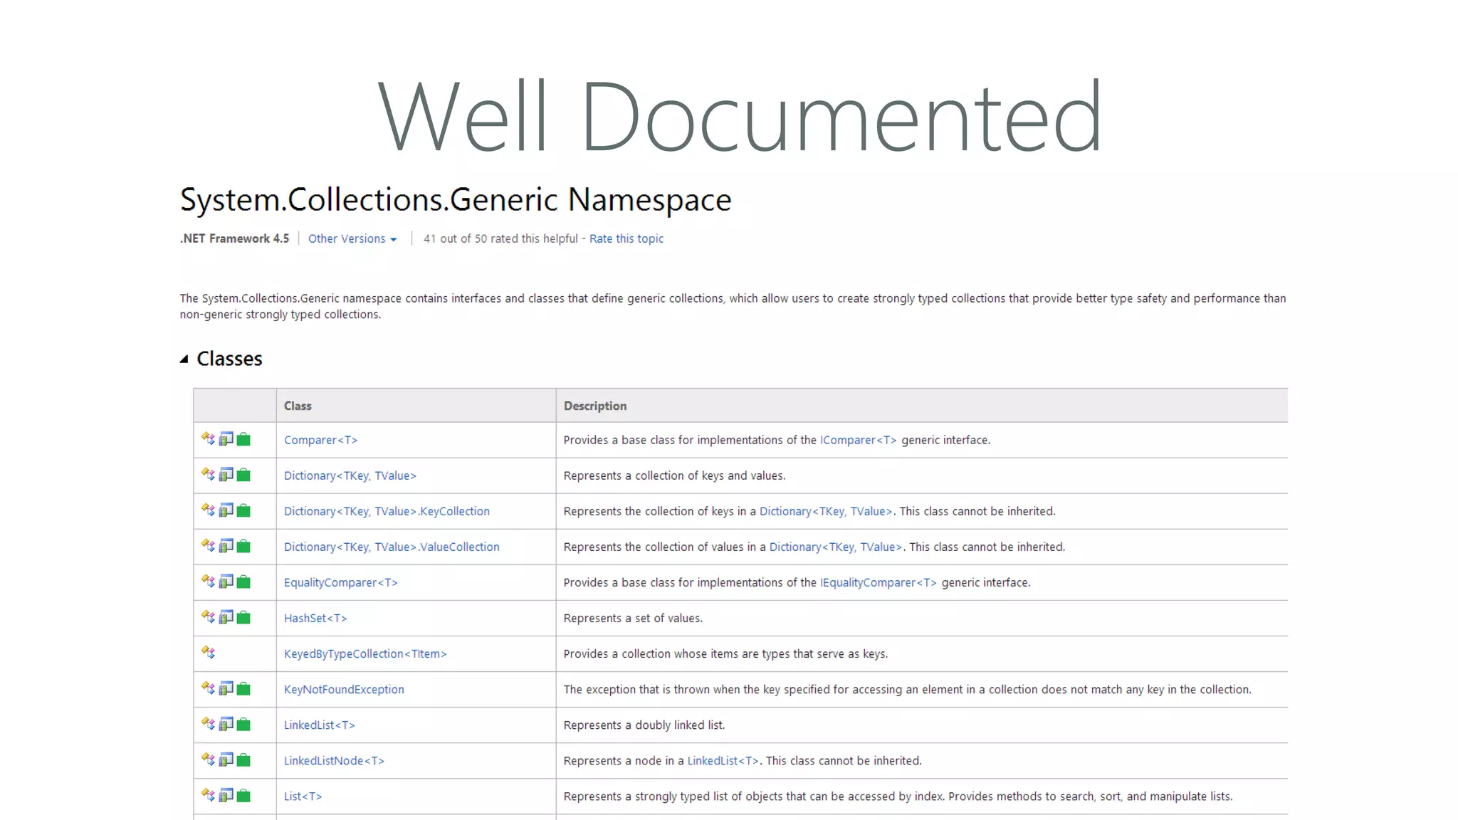
Task: Click the portable library icon in LinkedListNode<T> row
Action: pyautogui.click(x=226, y=759)
